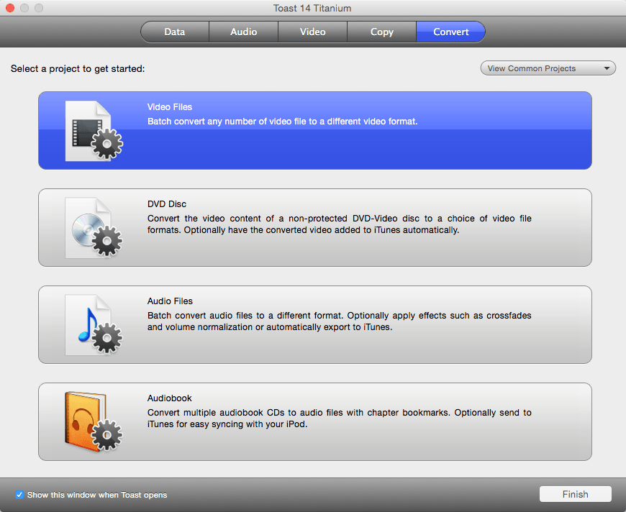Click the Finish button
Image resolution: width=626 pixels, height=512 pixels.
click(x=576, y=494)
